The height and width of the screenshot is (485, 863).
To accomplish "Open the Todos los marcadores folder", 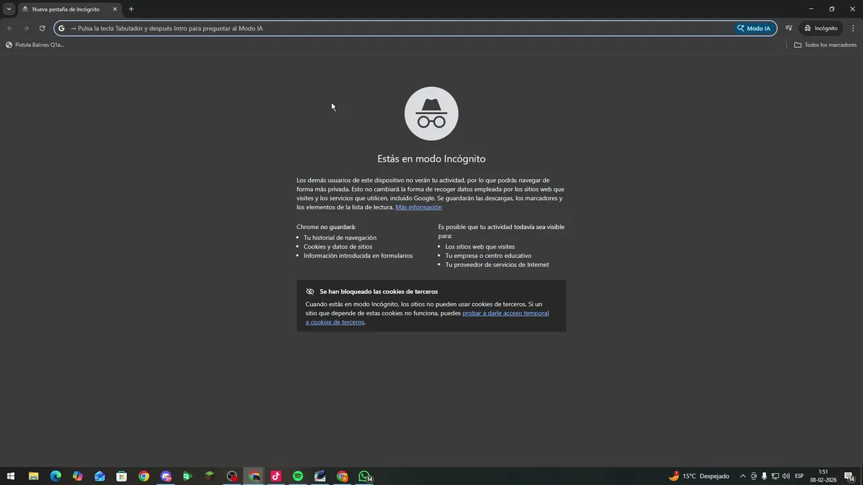I will [x=825, y=45].
